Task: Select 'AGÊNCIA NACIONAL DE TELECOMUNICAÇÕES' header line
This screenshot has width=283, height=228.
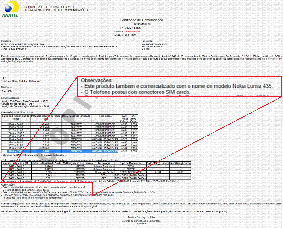Action: (56, 10)
